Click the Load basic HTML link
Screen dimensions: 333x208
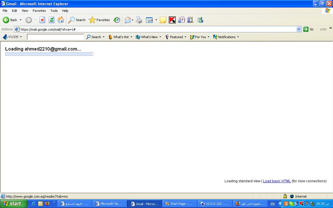pos(277,181)
